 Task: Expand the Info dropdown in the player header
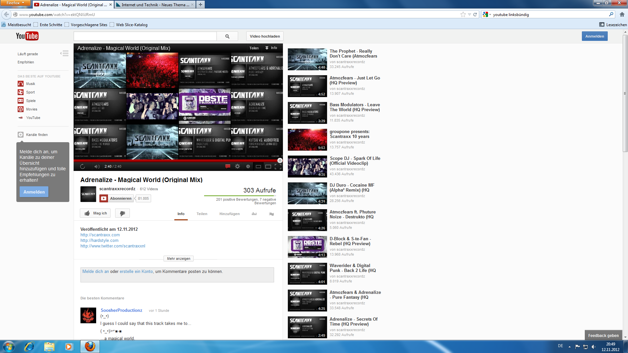271,48
